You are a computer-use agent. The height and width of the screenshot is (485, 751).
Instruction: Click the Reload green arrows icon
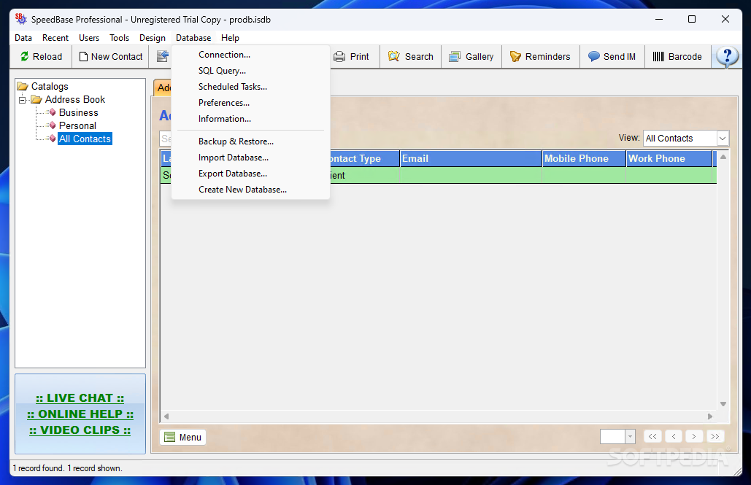(x=24, y=56)
